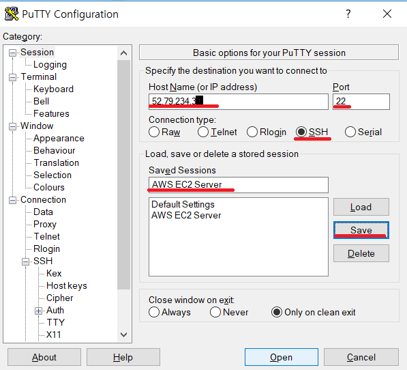Expand the Auth tree node
This screenshot has height=370, width=407.
[38, 311]
